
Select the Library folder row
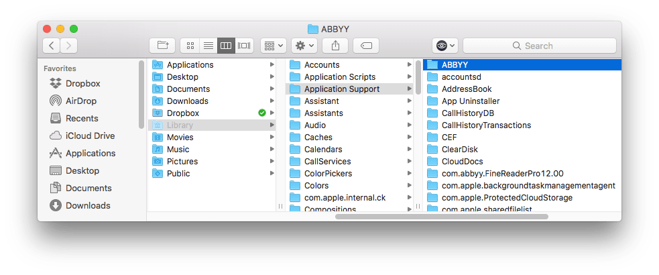(213, 125)
